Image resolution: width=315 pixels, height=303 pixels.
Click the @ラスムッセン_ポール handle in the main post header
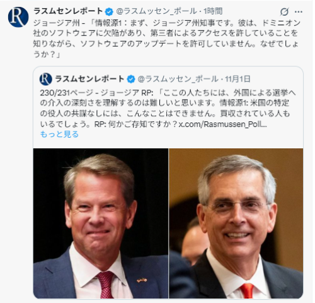(156, 11)
